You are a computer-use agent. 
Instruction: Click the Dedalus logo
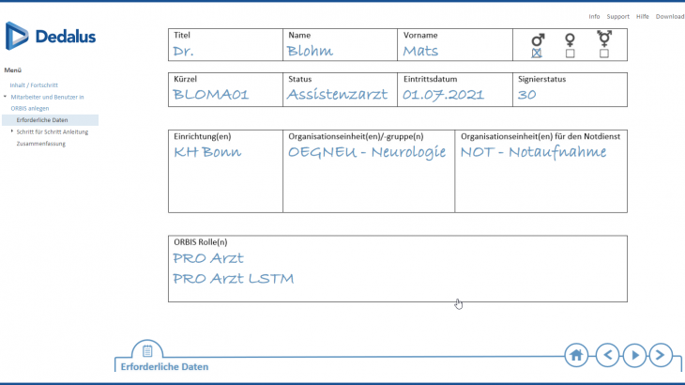(x=50, y=37)
